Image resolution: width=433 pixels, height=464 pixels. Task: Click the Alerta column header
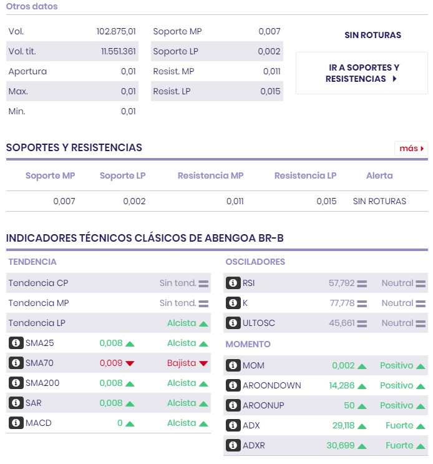pyautogui.click(x=379, y=175)
